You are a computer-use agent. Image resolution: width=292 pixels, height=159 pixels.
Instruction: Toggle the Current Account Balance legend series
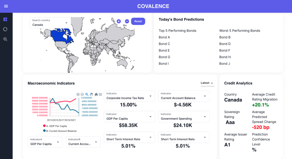tap(60, 131)
